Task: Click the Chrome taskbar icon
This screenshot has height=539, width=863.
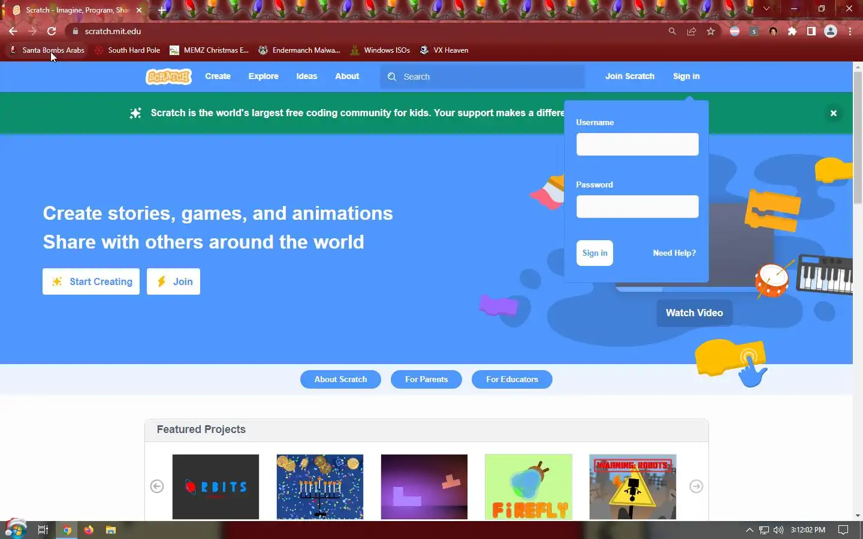Action: pos(67,529)
